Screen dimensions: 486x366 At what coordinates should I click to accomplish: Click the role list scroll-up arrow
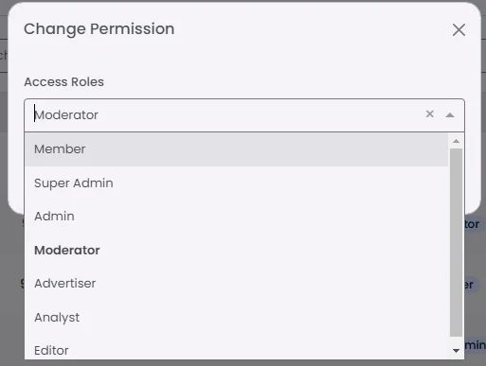456,141
